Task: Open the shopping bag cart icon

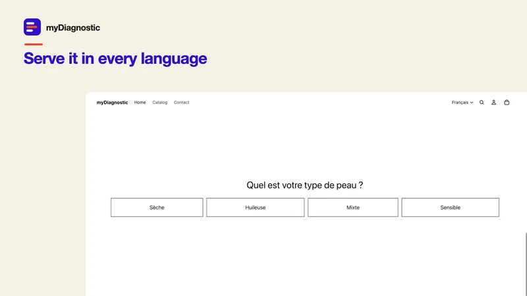Action: coord(507,103)
